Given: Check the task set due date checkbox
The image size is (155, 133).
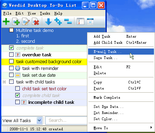Looking at the screenshot, I should (11, 75).
